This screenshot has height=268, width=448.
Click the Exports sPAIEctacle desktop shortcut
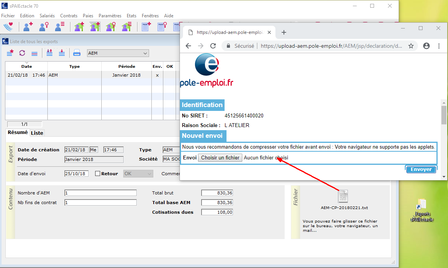tap(422, 210)
